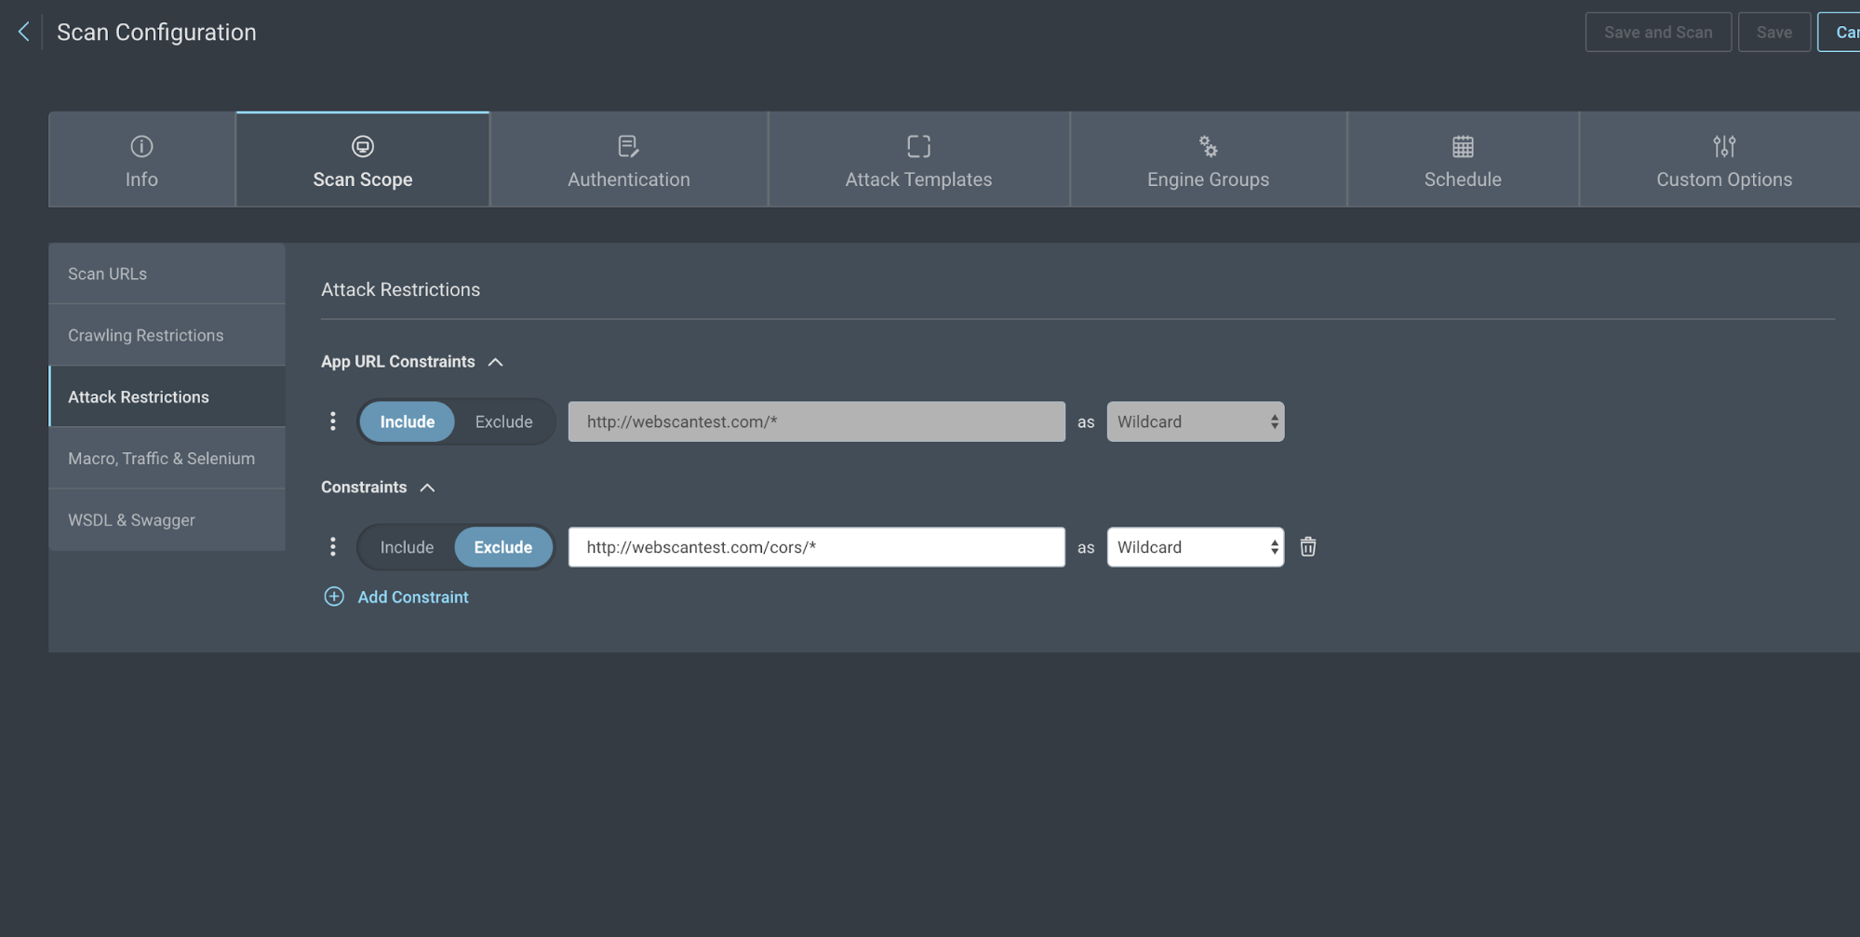Click the Info tab icon
This screenshot has height=937, width=1860.
(x=141, y=146)
